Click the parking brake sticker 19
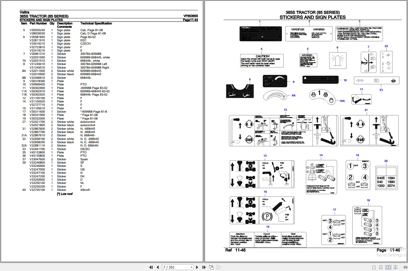 point(262,210)
